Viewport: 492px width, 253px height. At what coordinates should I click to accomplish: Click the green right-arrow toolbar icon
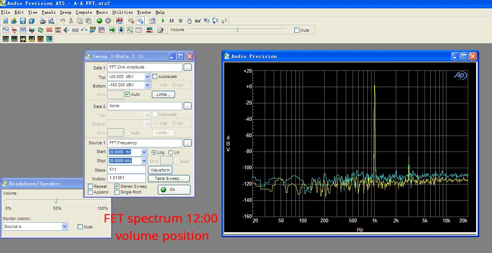click(x=112, y=30)
